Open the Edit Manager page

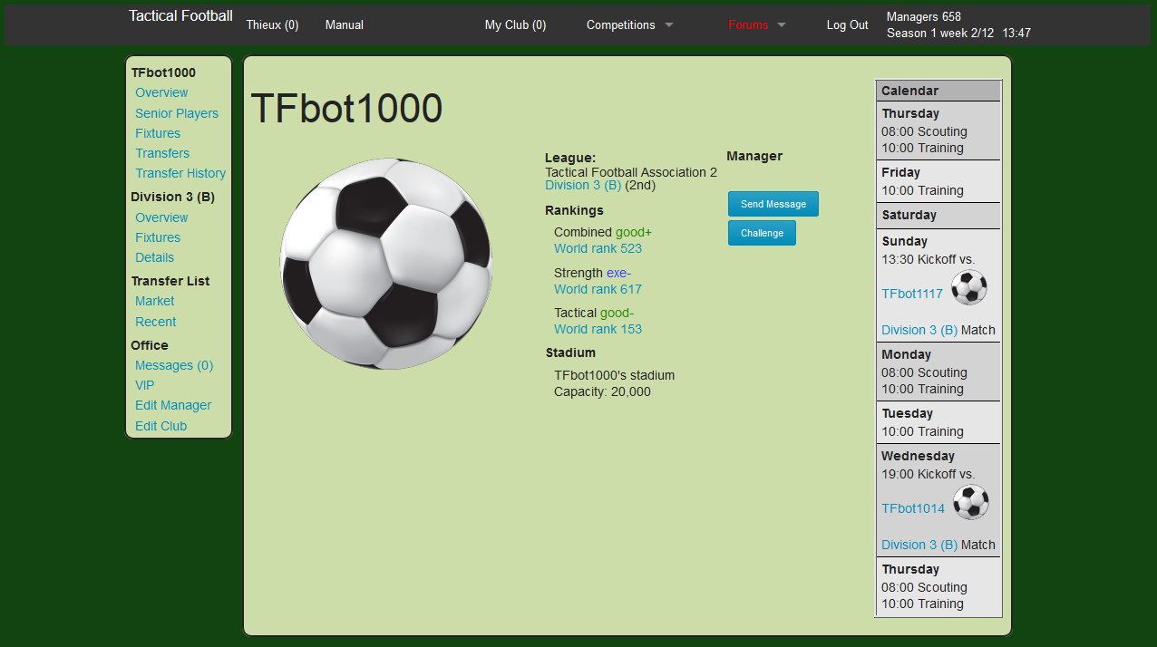[172, 405]
